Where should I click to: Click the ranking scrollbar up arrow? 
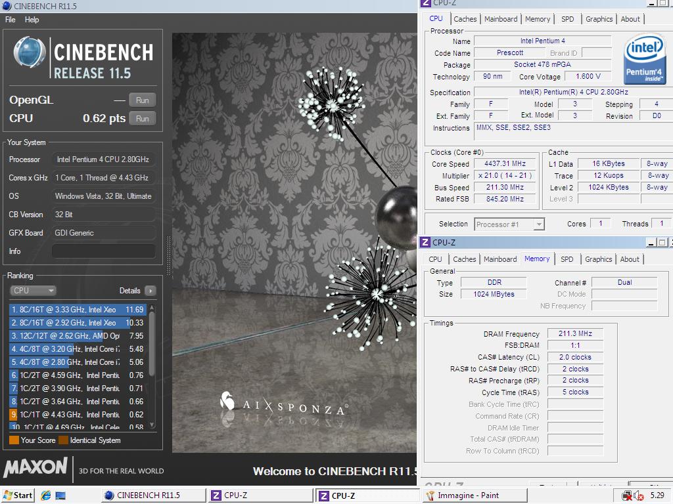tap(152, 308)
